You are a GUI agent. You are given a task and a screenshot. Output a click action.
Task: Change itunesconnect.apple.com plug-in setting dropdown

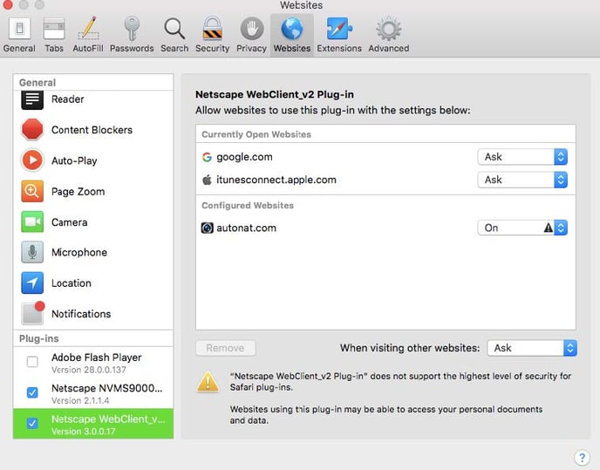point(522,180)
